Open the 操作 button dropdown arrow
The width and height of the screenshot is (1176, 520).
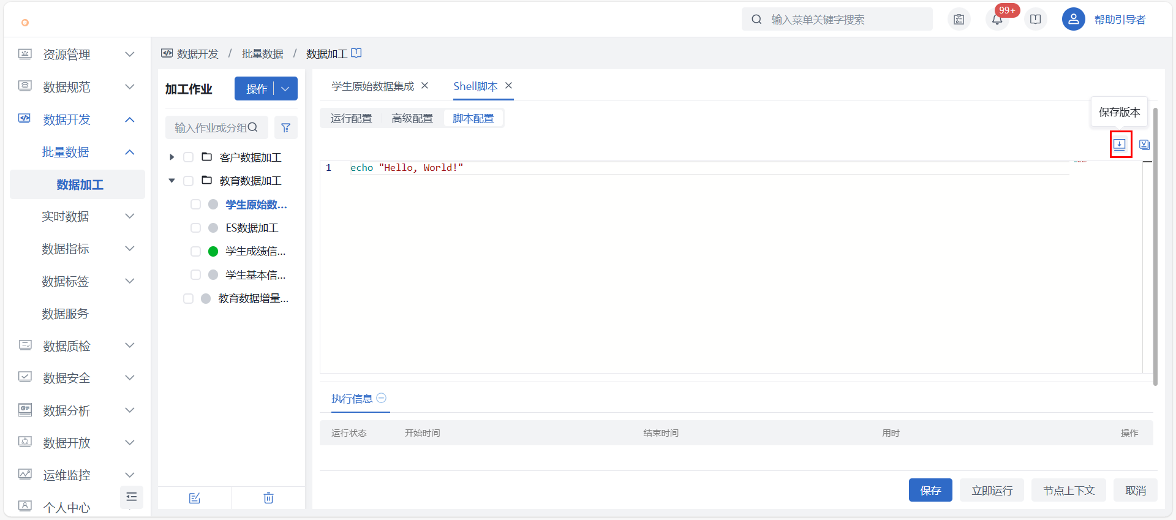[285, 89]
